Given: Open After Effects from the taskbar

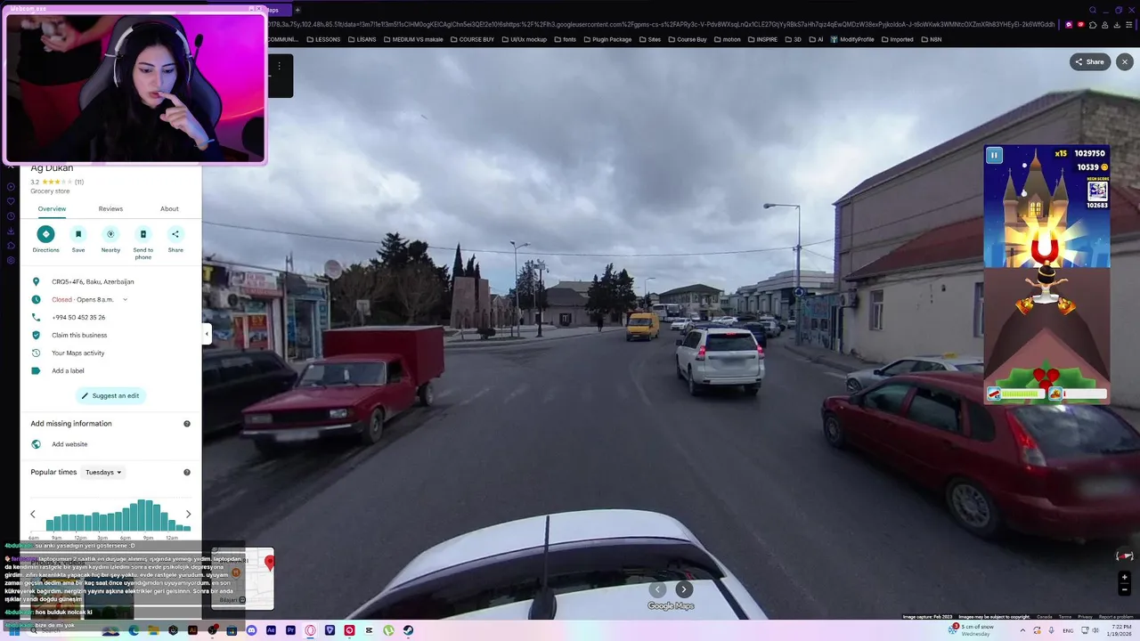Looking at the screenshot, I should point(271,630).
